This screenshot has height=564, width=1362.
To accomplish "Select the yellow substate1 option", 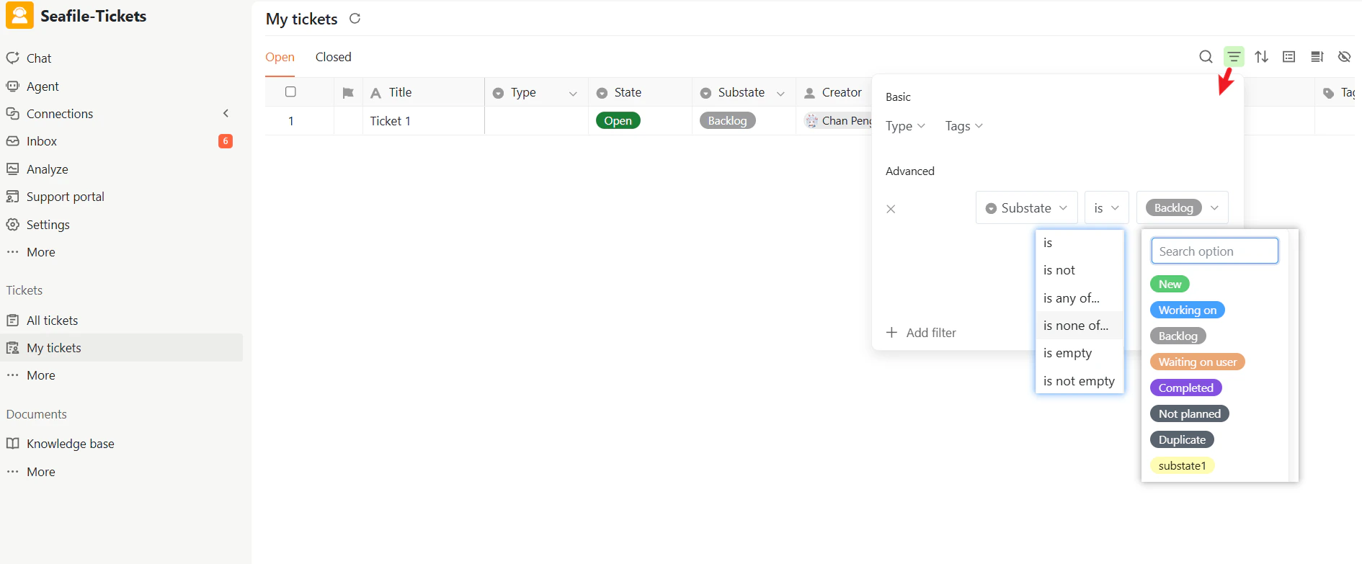I will [x=1183, y=466].
